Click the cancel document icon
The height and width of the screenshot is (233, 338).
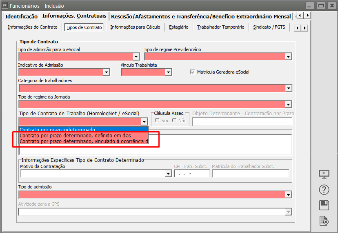pyautogui.click(x=324, y=221)
